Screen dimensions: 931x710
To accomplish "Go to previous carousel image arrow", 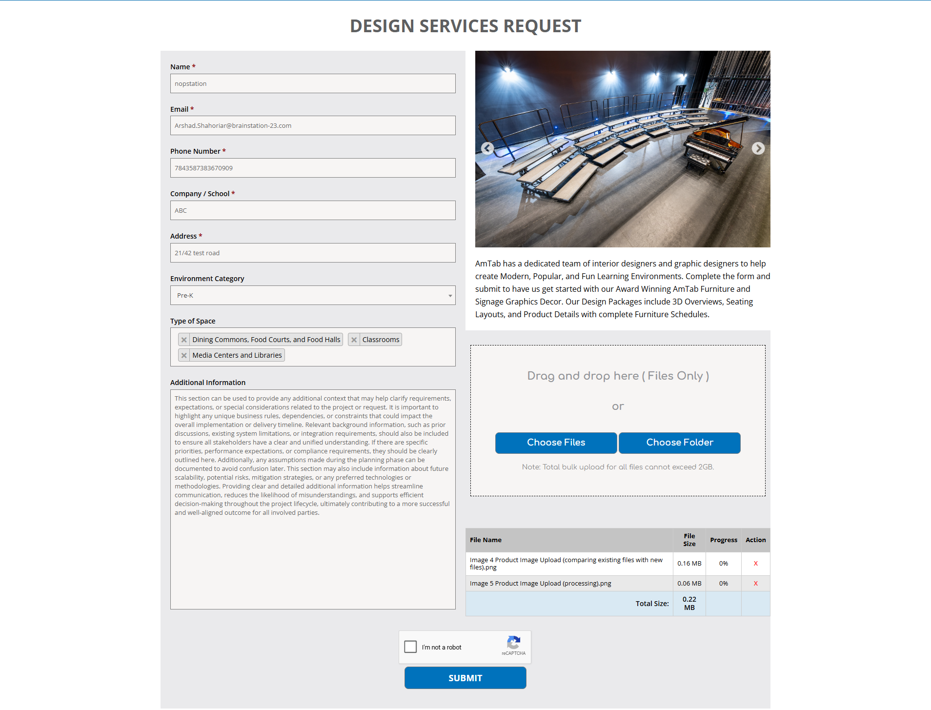I will (487, 148).
